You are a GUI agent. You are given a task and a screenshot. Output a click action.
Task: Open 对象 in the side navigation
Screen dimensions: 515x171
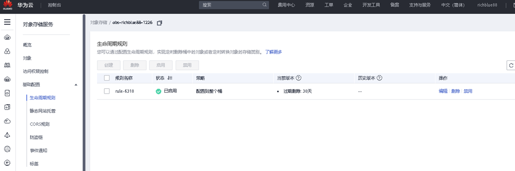point(27,58)
